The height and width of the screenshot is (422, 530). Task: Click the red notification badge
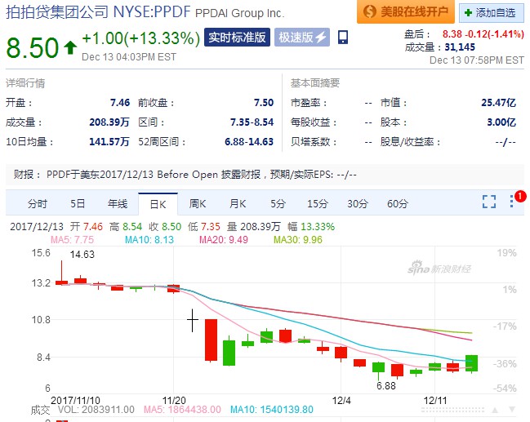520,196
